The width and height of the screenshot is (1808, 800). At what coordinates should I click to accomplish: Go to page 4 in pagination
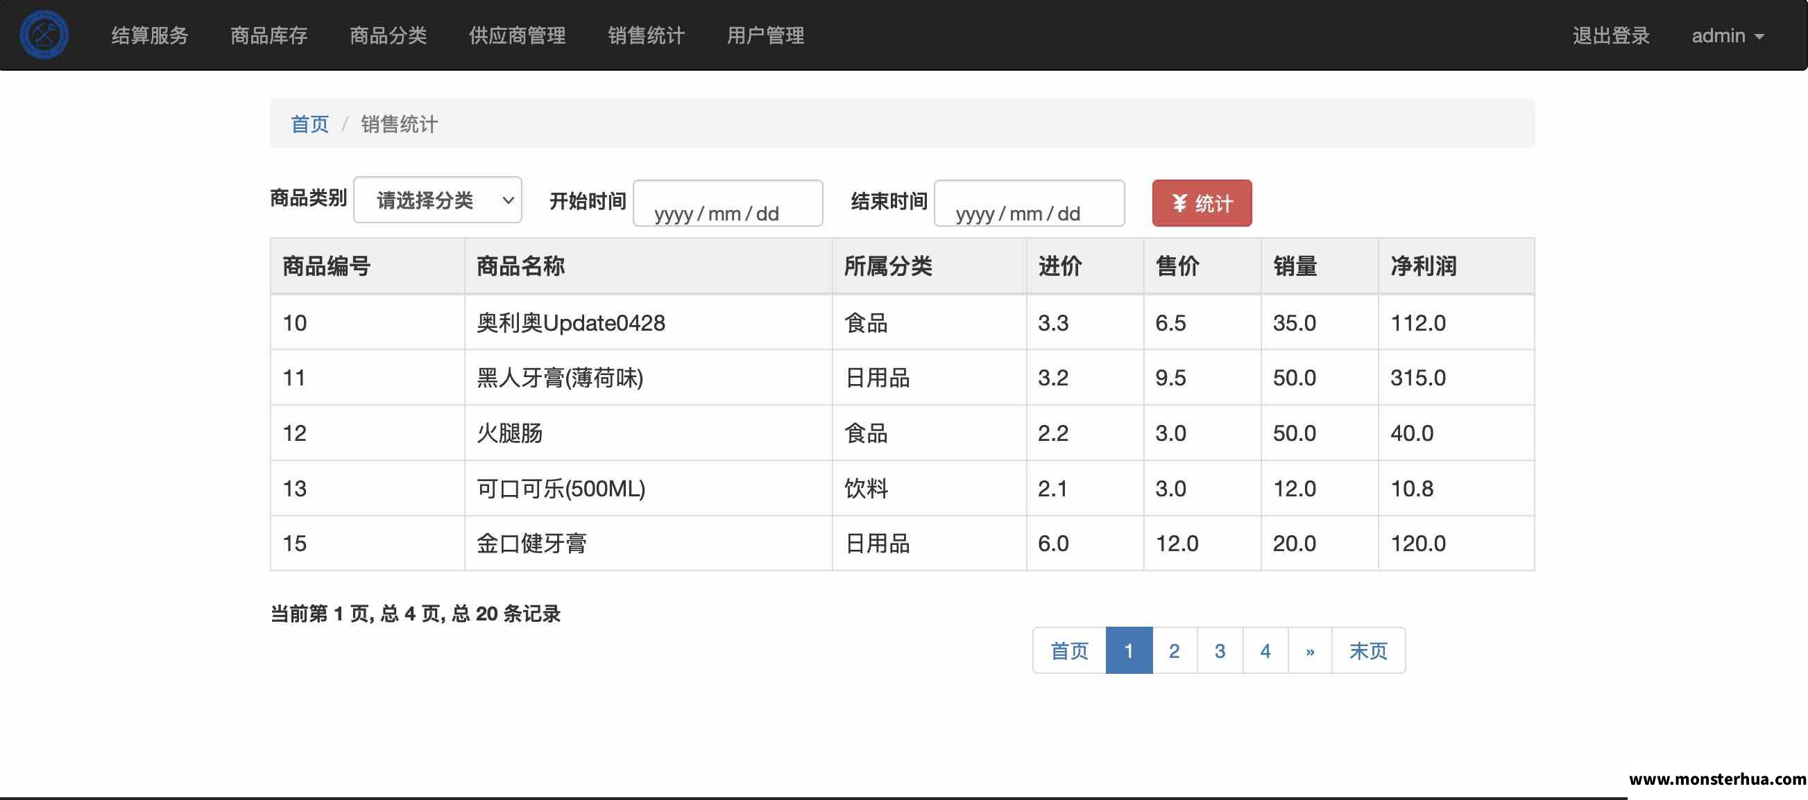tap(1265, 651)
